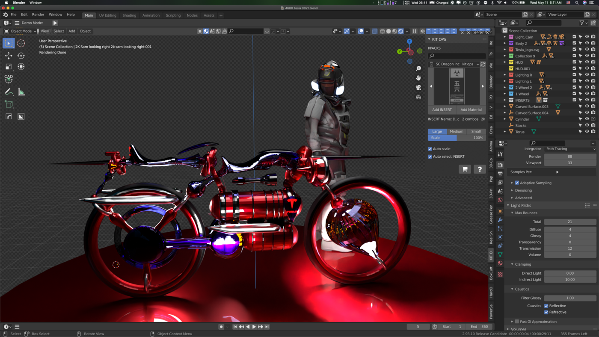Screen dimensions: 599x337
Task: Activate the Measure tool
Action: [x=21, y=92]
